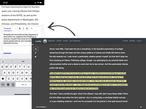Viewport: 146px width, 109px height.
Task: Tap the H key
Action: click(27, 73)
